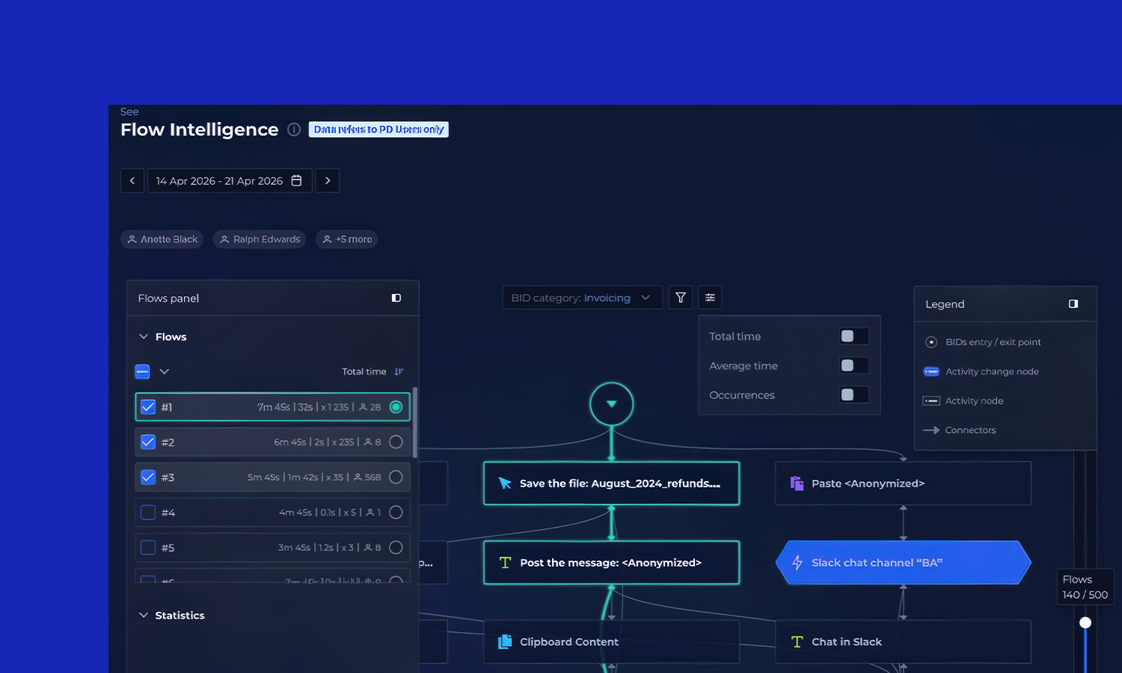1122x673 pixels.
Task: Click the Ralph Edwards user chip
Action: coord(260,239)
